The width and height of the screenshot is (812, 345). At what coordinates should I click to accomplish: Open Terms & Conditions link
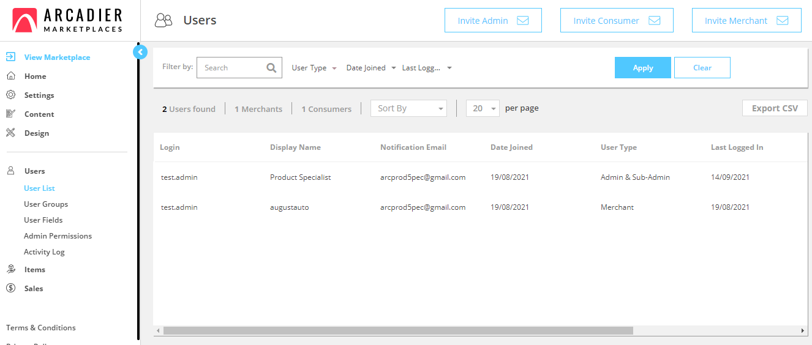pyautogui.click(x=41, y=328)
